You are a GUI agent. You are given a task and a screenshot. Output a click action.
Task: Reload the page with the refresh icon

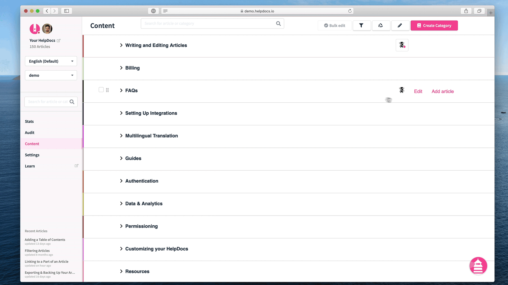coord(350,11)
